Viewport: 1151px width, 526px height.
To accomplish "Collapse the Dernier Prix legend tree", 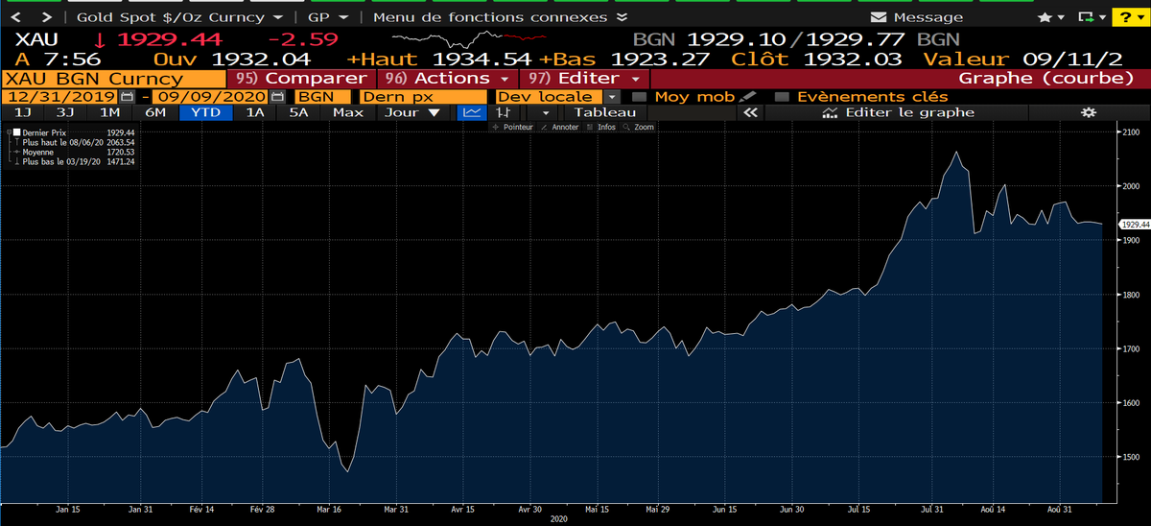I will (x=8, y=132).
